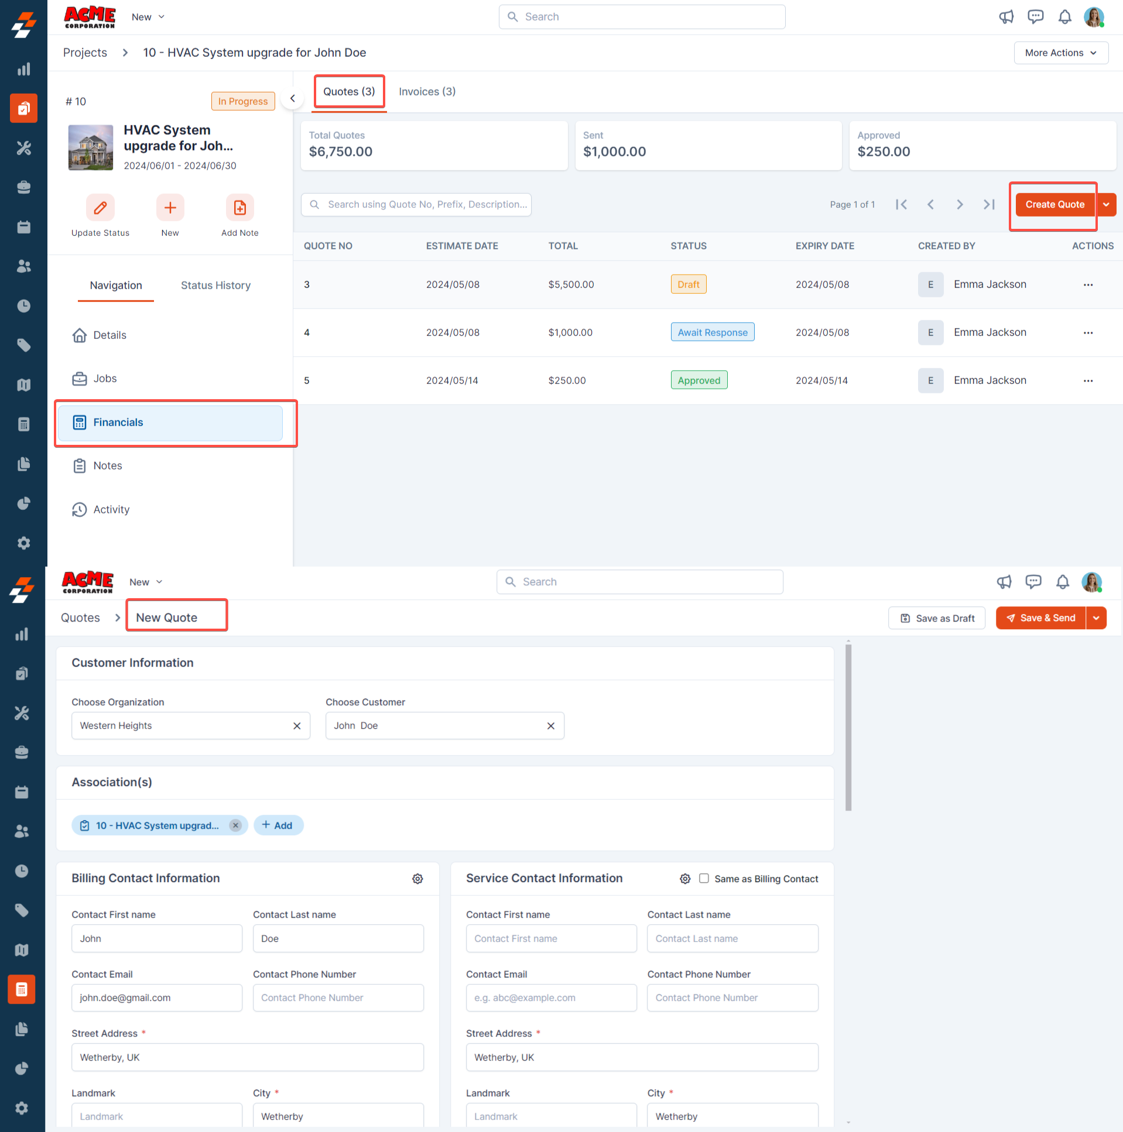
Task: Open the Status History tab
Action: click(x=215, y=286)
